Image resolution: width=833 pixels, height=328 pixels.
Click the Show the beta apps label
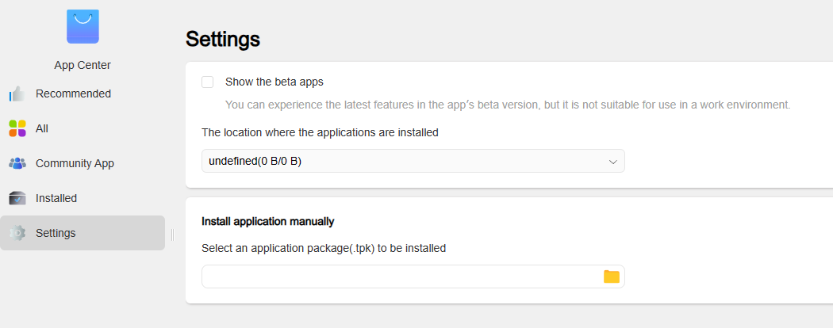tap(274, 82)
